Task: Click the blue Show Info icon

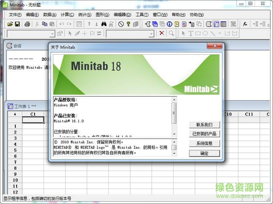Action: (169, 24)
